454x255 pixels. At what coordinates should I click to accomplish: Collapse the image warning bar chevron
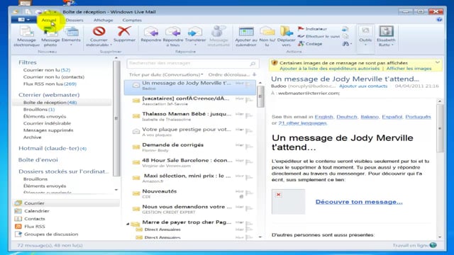(437, 62)
